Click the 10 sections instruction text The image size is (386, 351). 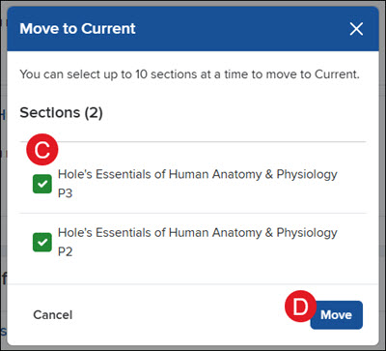tap(189, 74)
